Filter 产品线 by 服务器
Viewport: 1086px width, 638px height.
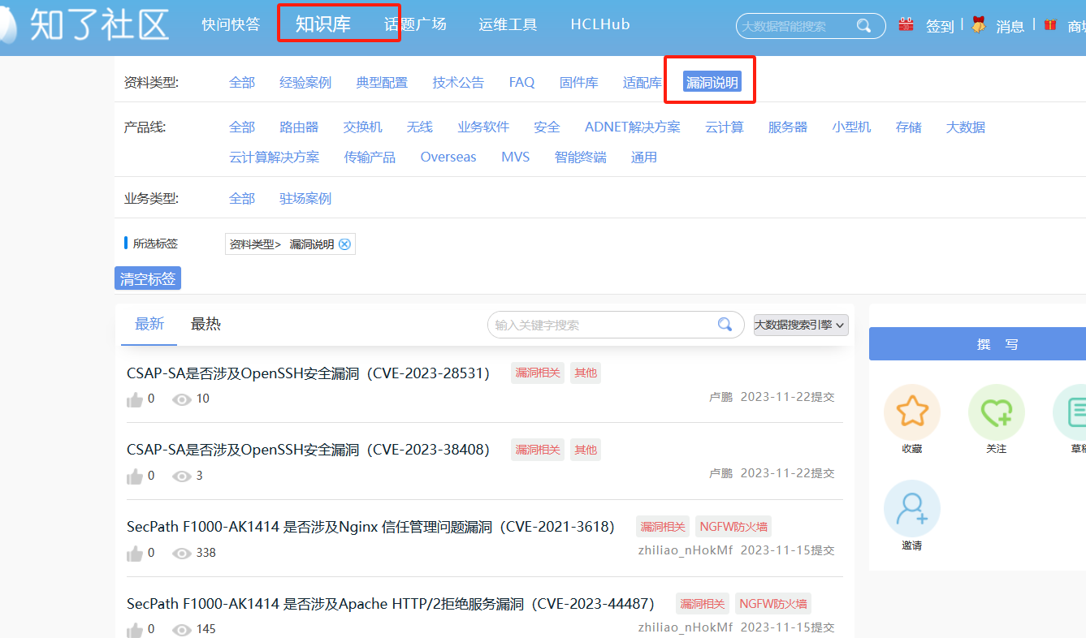coord(788,127)
